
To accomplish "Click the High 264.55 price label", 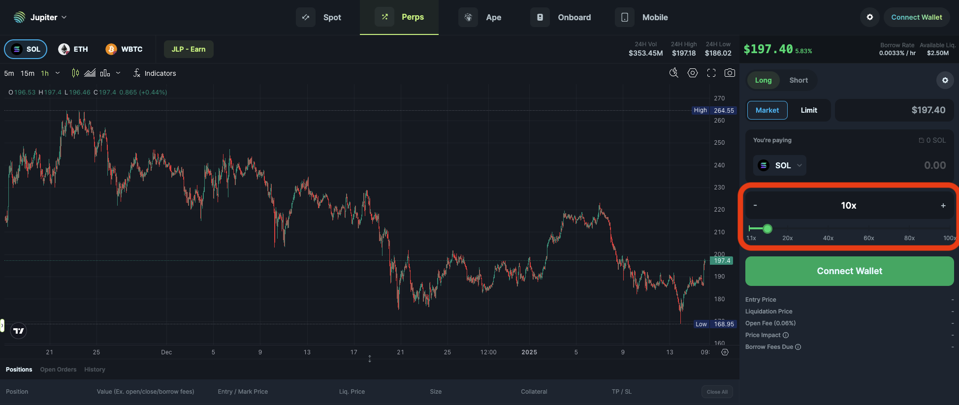I will click(713, 110).
